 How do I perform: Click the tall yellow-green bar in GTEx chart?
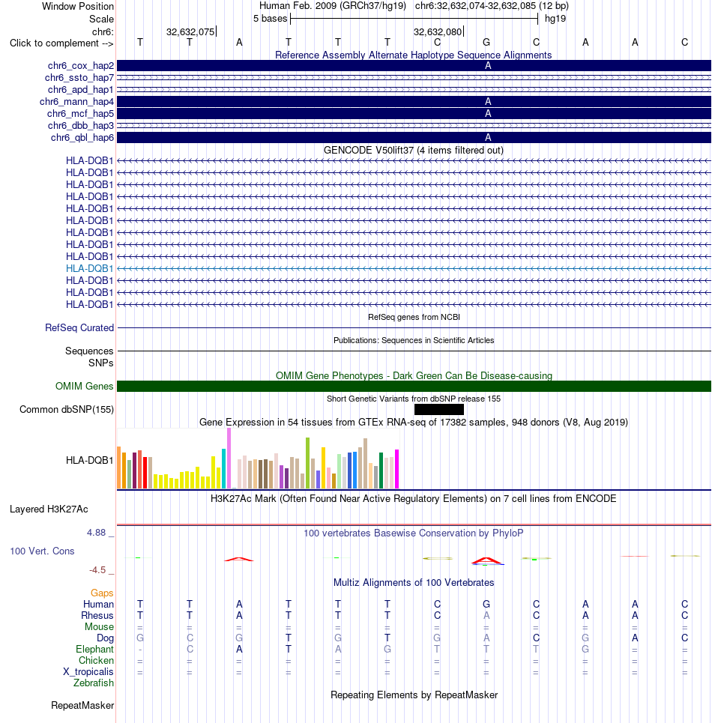click(307, 463)
